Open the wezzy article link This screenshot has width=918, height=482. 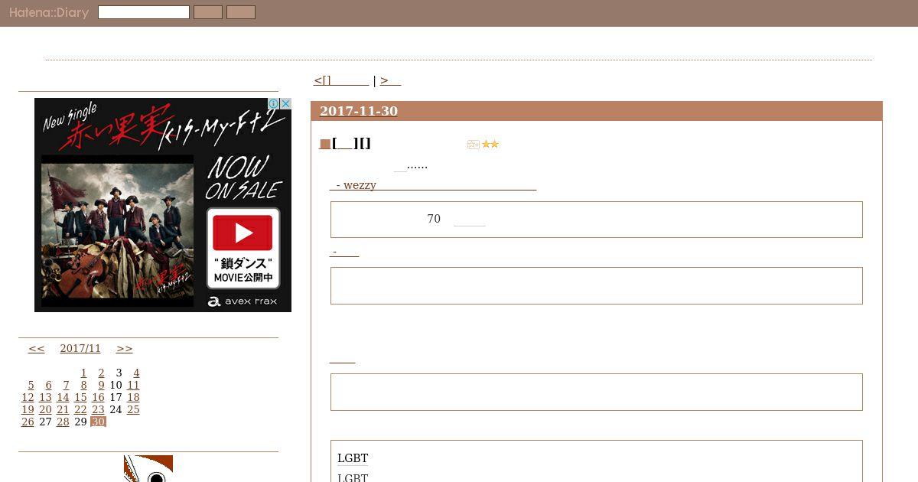click(433, 185)
